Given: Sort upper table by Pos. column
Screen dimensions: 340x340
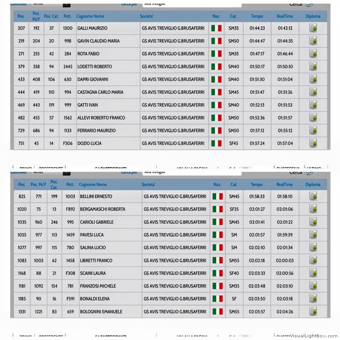Looking at the screenshot, I should (21, 16).
